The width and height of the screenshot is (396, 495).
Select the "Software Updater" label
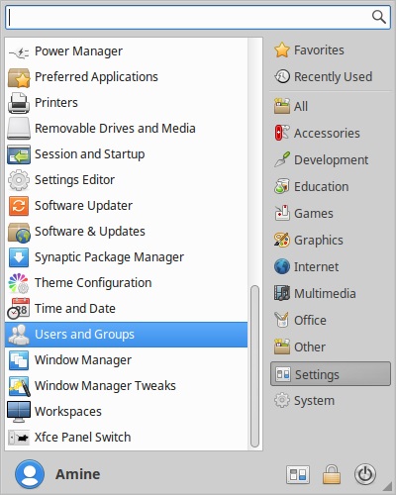coord(83,206)
